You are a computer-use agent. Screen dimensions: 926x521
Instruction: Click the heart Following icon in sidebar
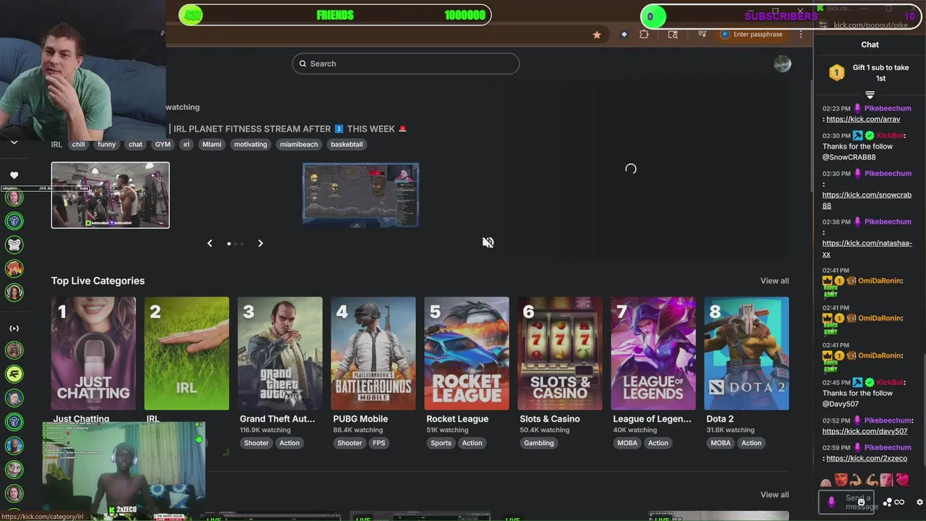(14, 175)
